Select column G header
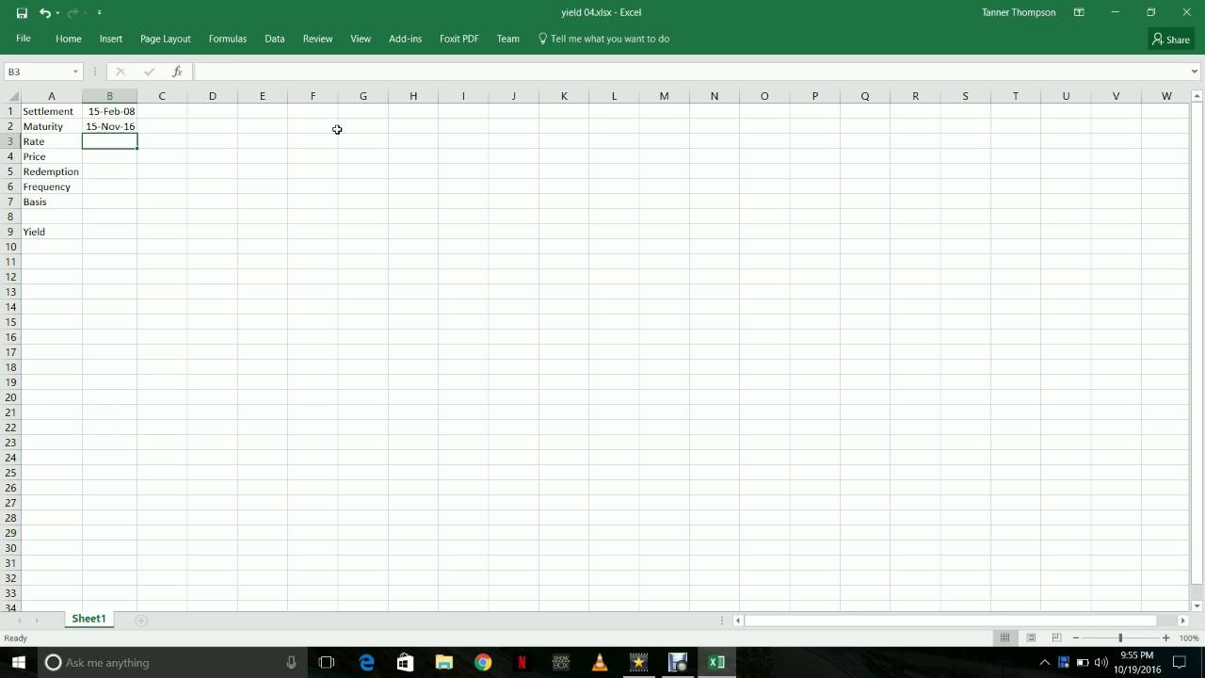 pyautogui.click(x=363, y=96)
